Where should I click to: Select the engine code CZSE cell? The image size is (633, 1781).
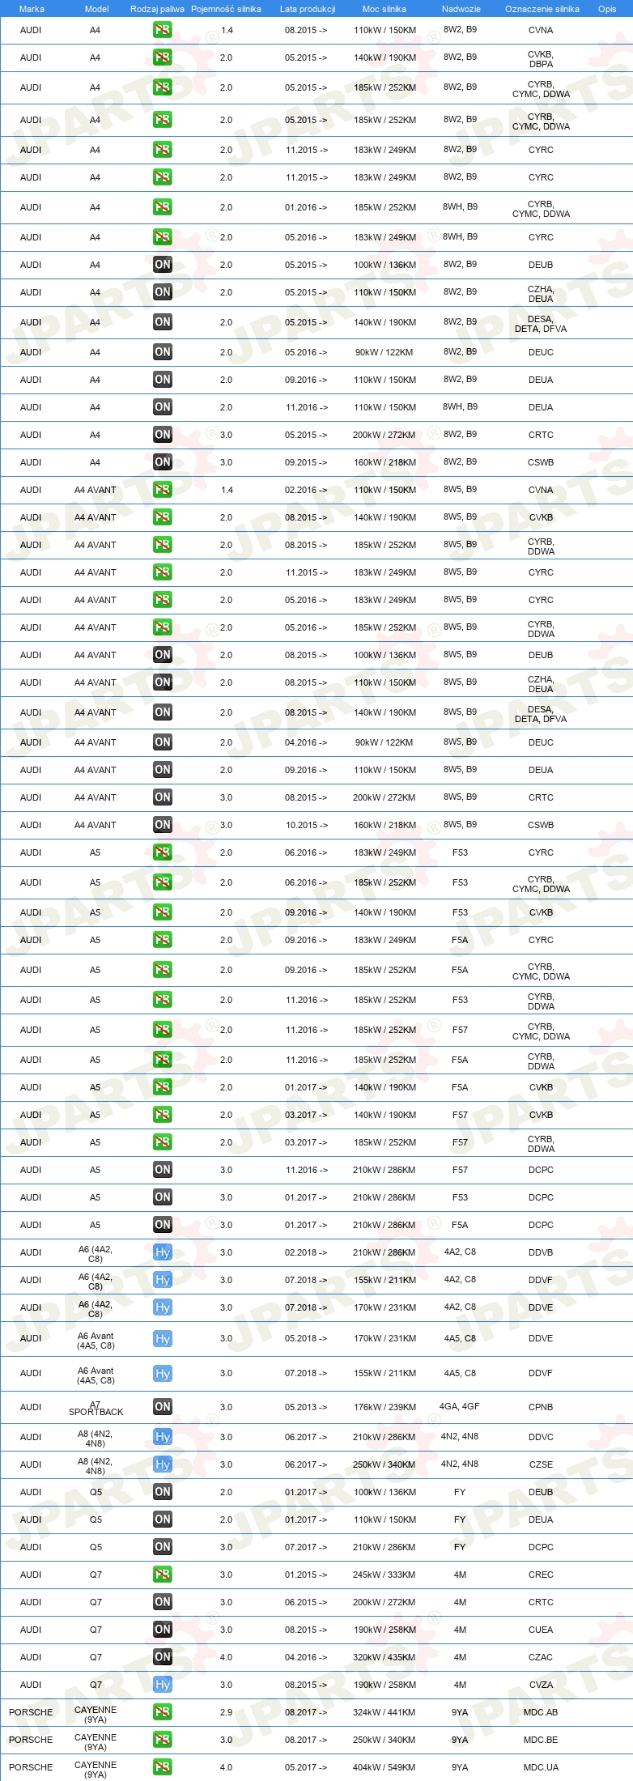541,1464
